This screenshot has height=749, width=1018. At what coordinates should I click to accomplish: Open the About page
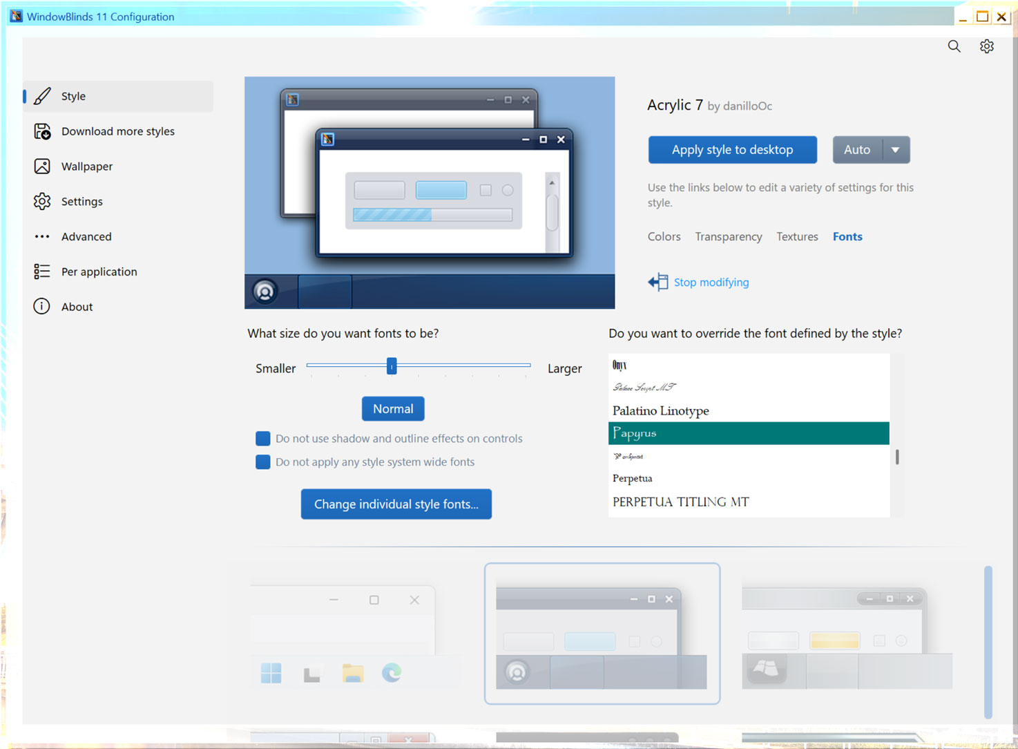[119, 306]
